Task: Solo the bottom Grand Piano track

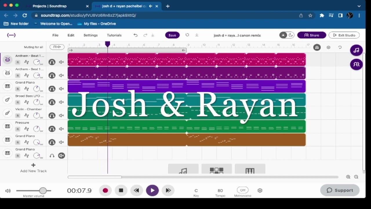Action: click(52, 156)
